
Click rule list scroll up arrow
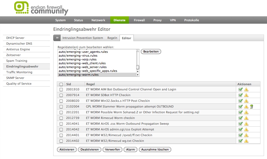(138, 71)
